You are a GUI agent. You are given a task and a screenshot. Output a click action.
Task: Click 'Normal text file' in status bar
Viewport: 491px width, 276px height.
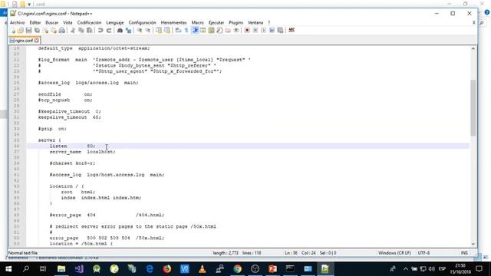(23, 253)
